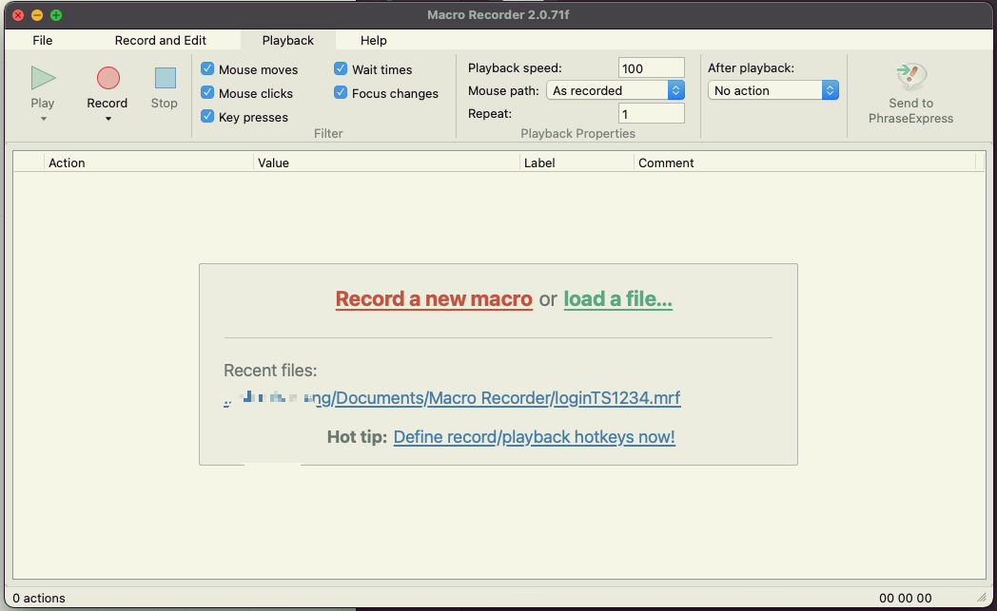Toggle the Mouse clicks checkbox

point(207,93)
